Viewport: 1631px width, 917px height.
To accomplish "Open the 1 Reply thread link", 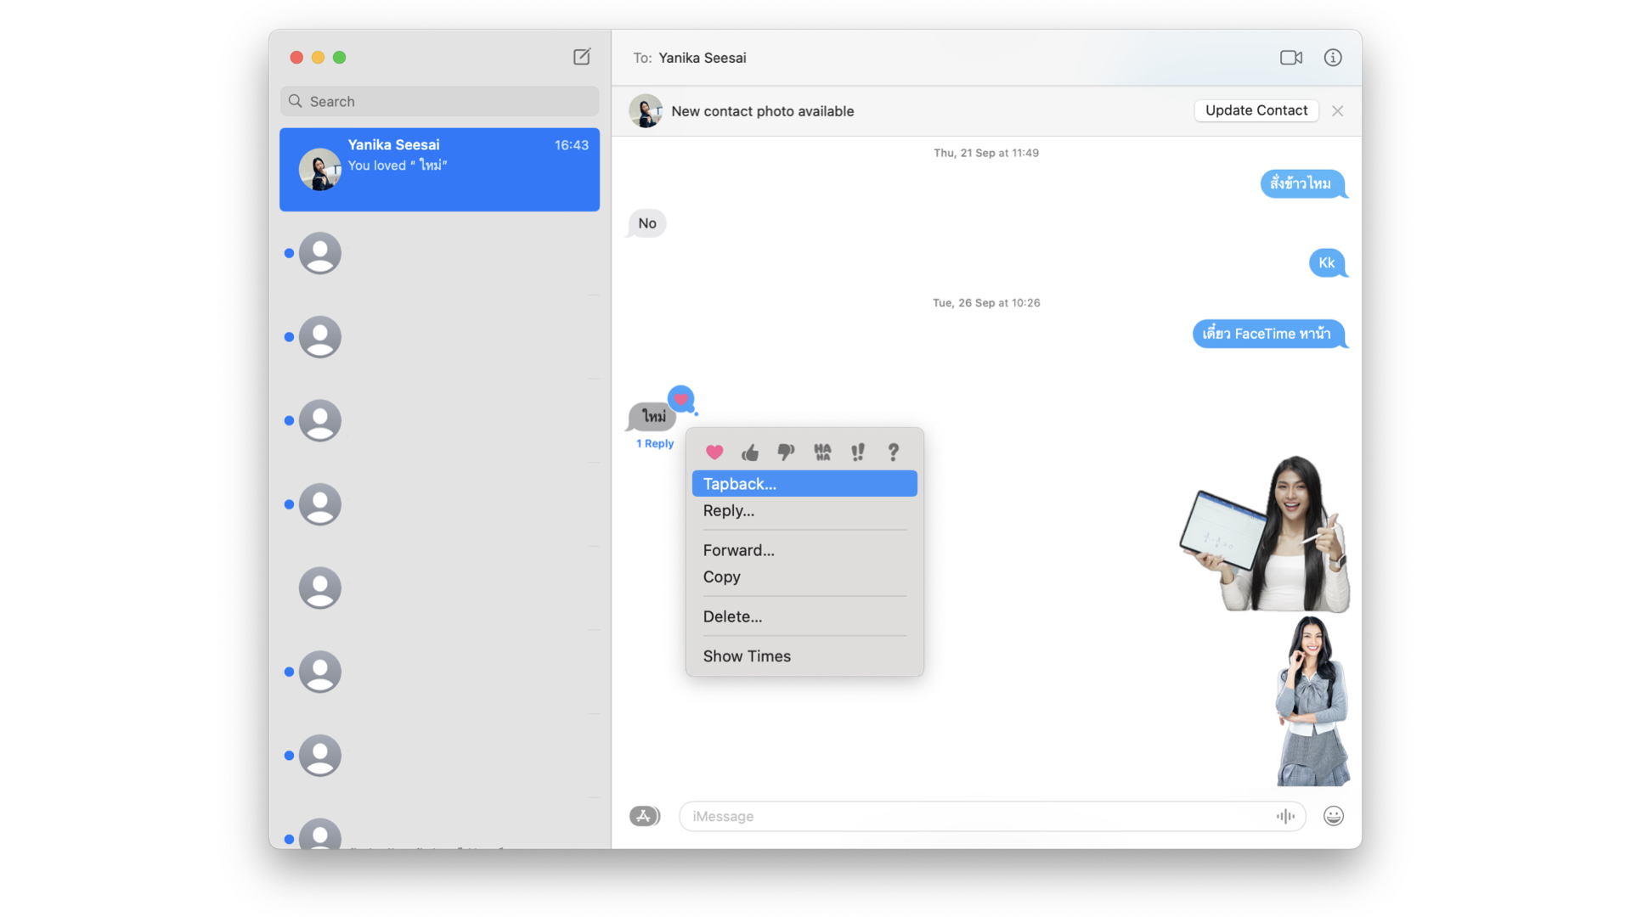I will coord(654,444).
